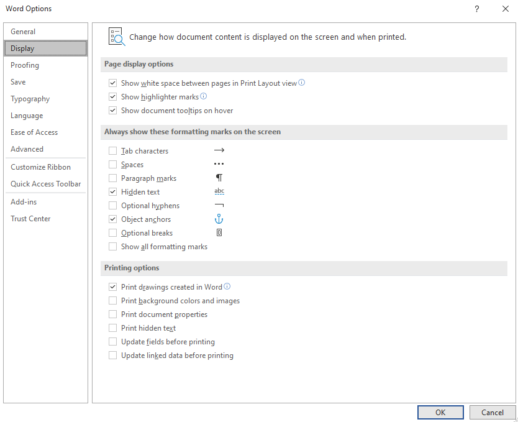Click the optional breaks symbol

point(219,232)
